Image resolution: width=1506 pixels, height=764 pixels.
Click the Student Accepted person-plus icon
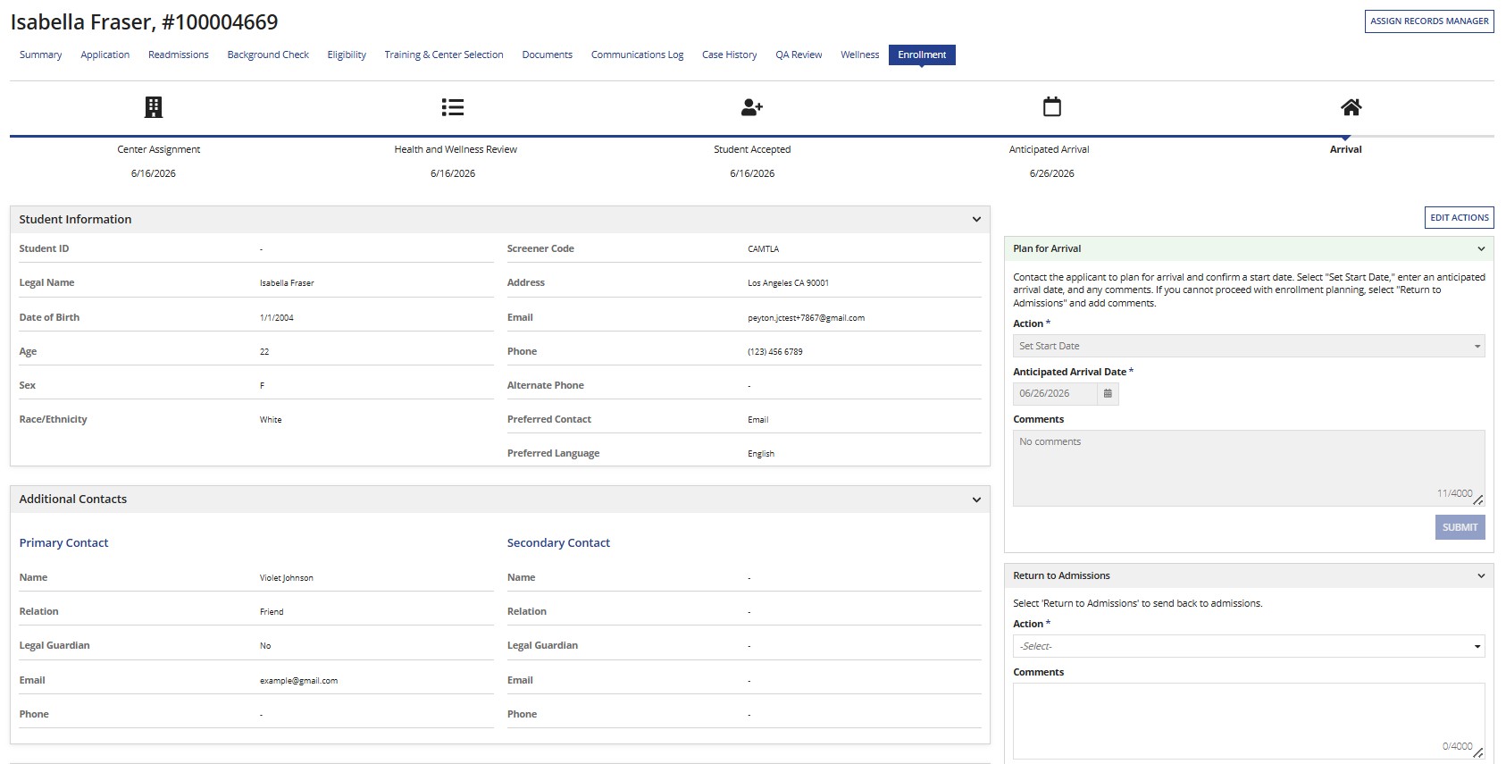pyautogui.click(x=752, y=107)
